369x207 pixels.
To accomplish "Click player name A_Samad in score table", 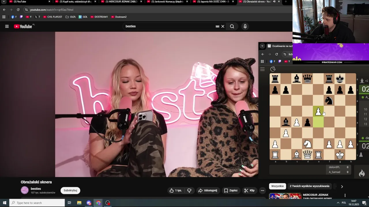I will [x=334, y=172].
